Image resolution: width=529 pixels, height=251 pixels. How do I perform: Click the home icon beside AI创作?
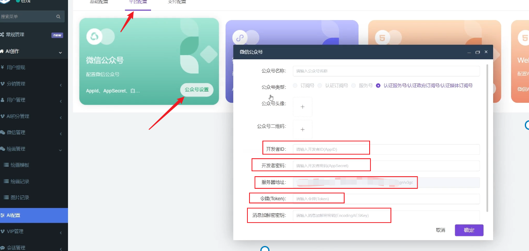(x=2, y=51)
